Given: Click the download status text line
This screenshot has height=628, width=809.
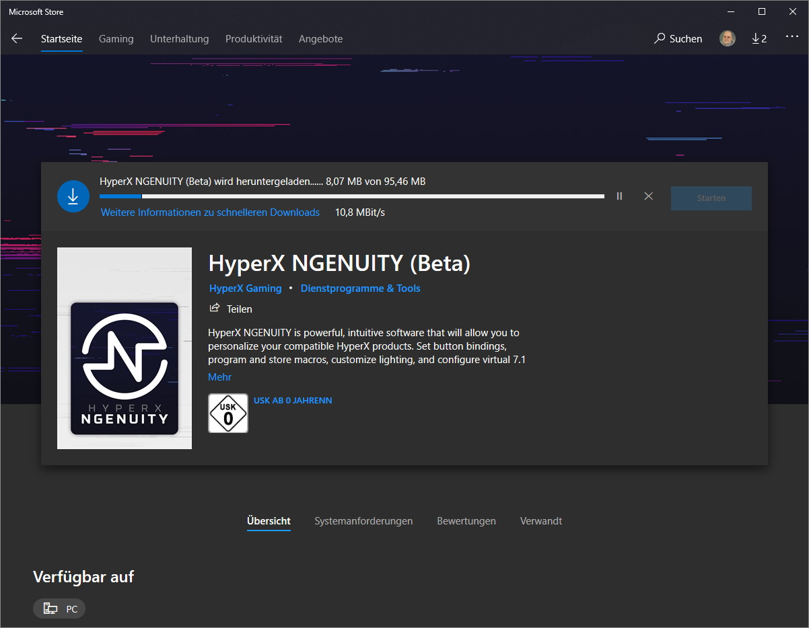Looking at the screenshot, I should (x=262, y=182).
